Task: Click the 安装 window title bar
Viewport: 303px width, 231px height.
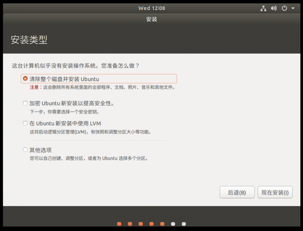Action: coord(151,19)
